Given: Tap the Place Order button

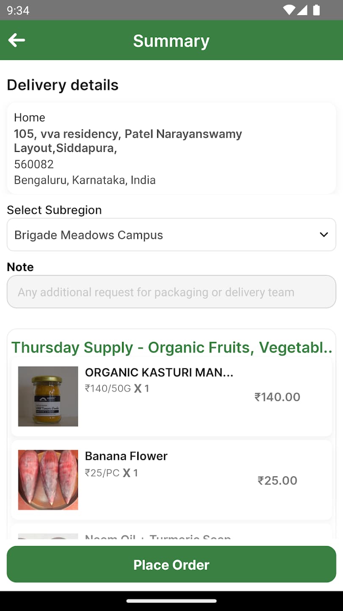Looking at the screenshot, I should click(171, 565).
